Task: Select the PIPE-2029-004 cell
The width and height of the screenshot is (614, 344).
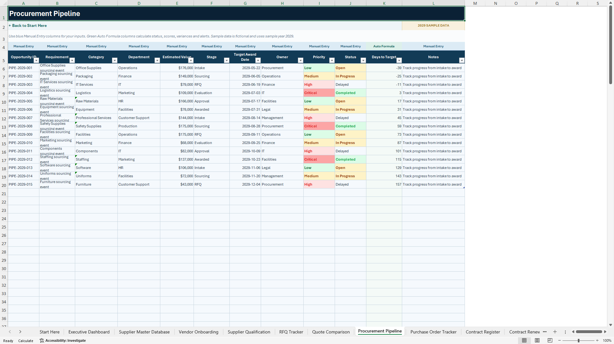Action: [23, 93]
